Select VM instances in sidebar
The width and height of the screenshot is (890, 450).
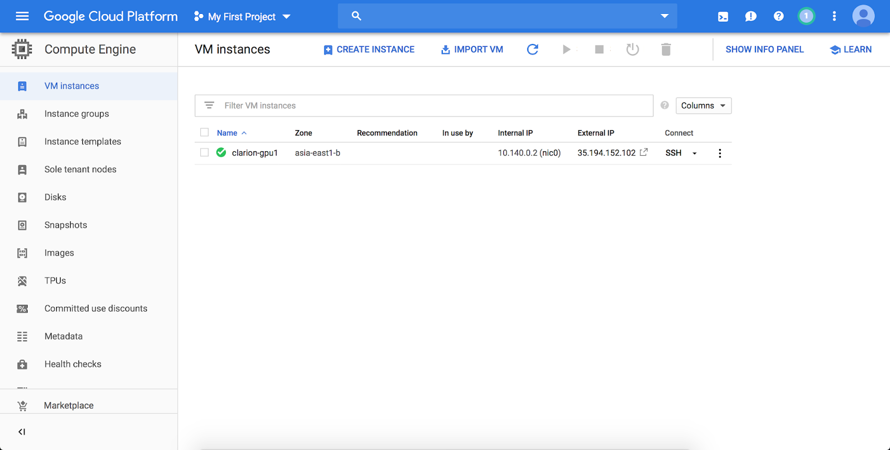click(89, 86)
